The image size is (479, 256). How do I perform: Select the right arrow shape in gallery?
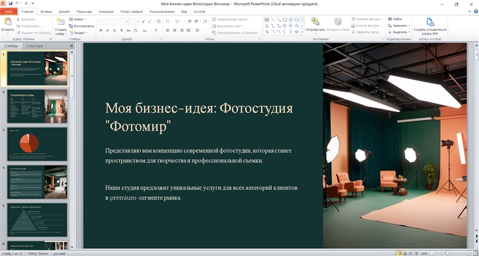(284, 26)
